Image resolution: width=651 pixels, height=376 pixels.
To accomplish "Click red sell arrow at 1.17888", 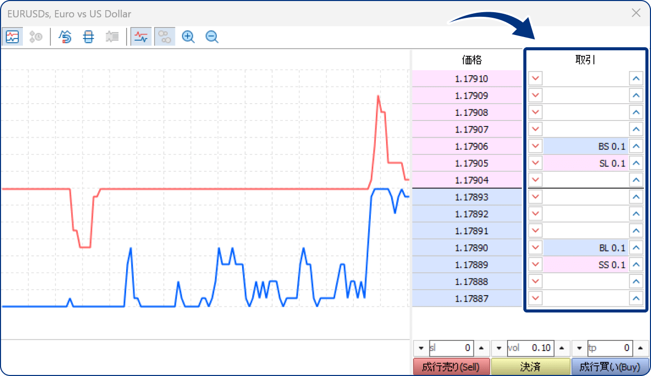I will (536, 281).
